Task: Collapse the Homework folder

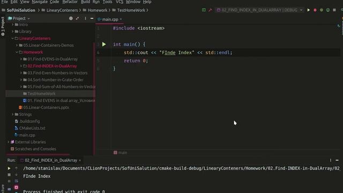Action: [x=17, y=53]
